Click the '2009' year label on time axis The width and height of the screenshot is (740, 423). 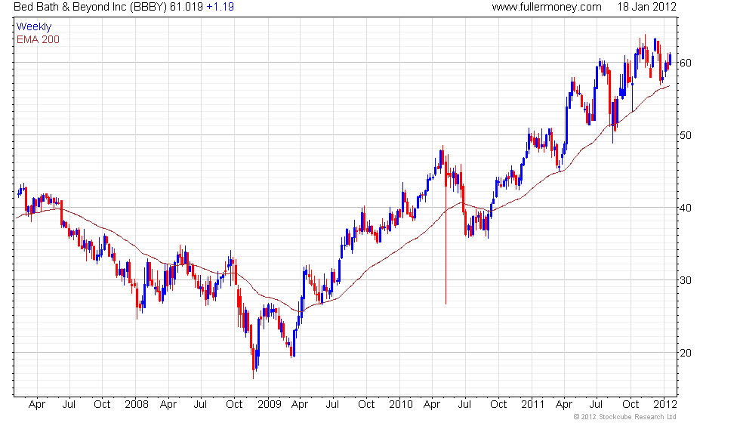point(269,405)
